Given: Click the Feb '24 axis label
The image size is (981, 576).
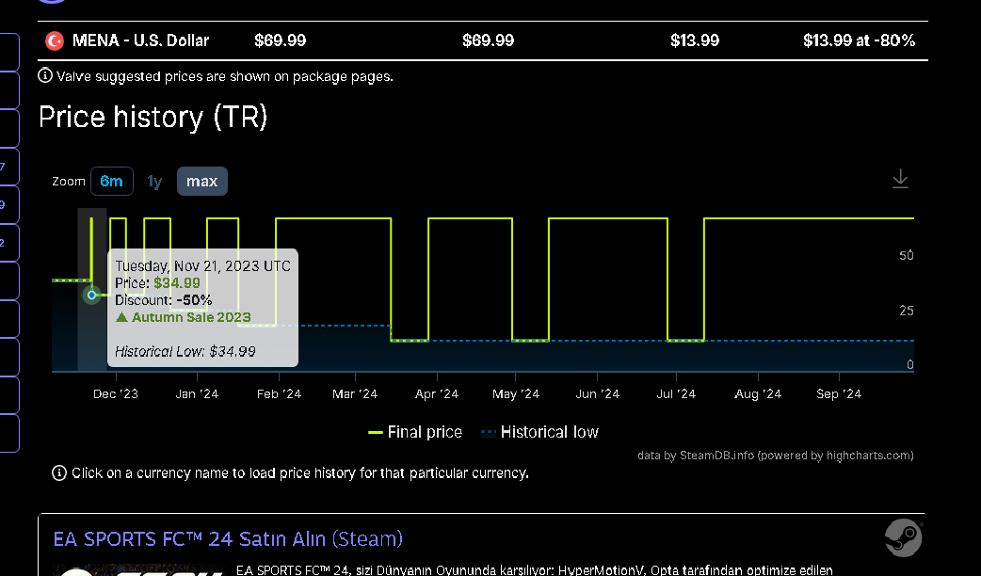Looking at the screenshot, I should tap(279, 394).
